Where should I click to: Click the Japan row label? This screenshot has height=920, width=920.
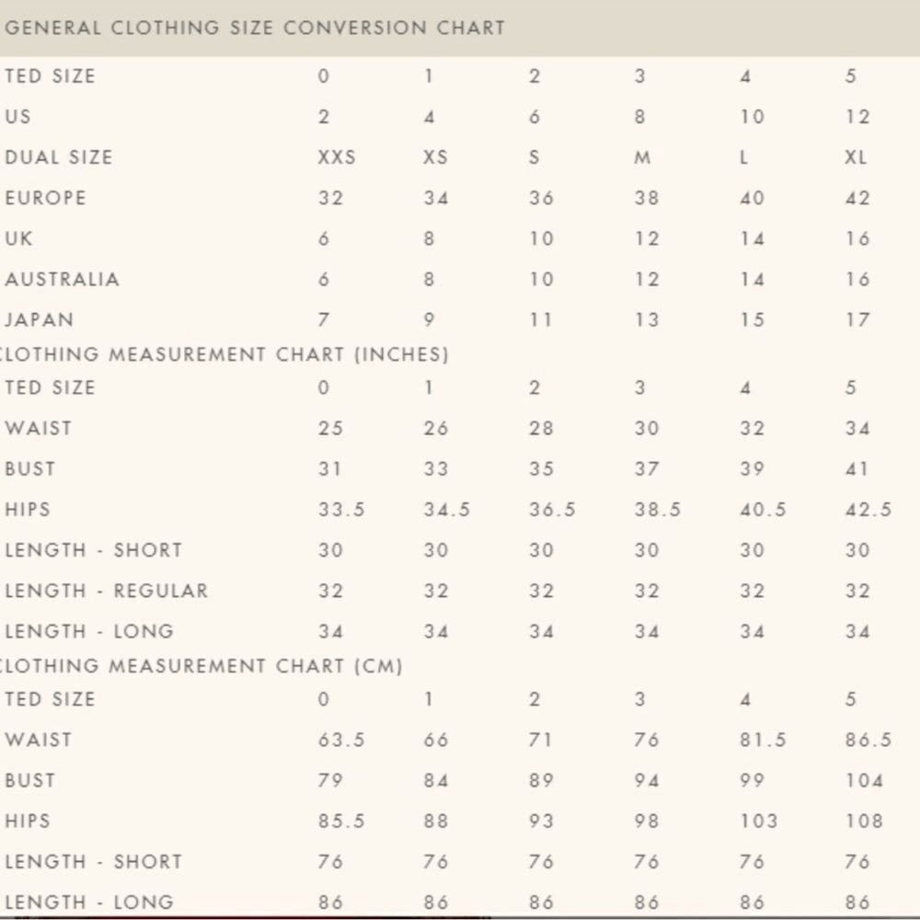(x=40, y=320)
